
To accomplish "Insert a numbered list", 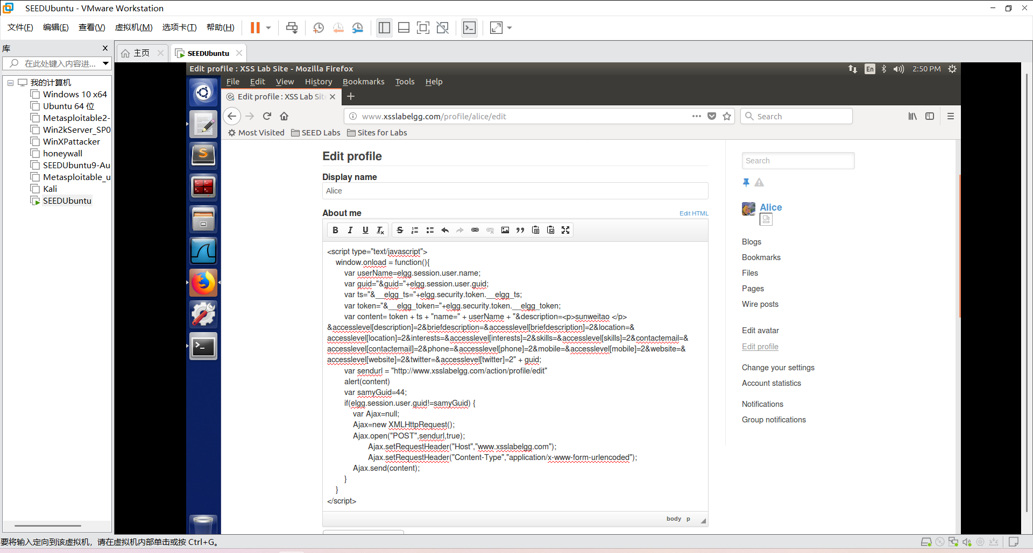I will (415, 230).
